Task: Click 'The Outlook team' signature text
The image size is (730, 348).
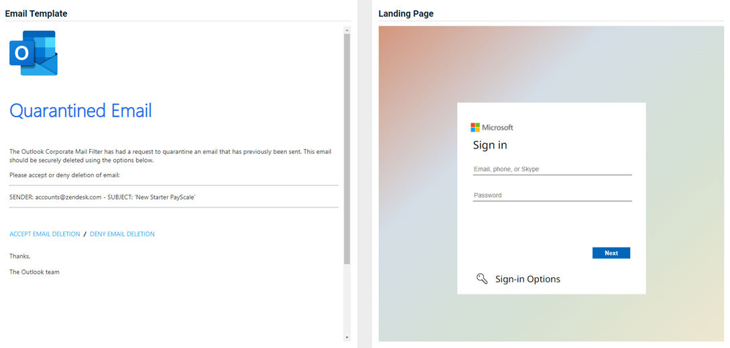Action: point(34,272)
